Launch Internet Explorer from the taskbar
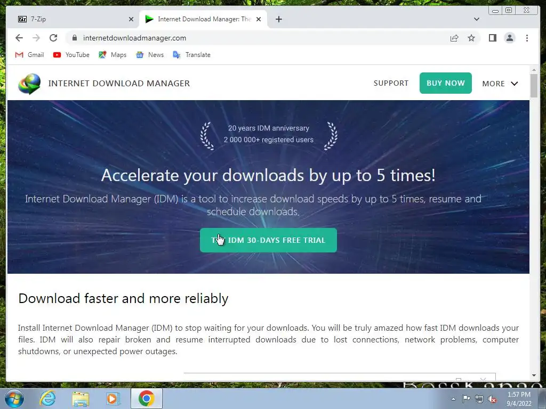The width and height of the screenshot is (546, 409). [x=47, y=398]
